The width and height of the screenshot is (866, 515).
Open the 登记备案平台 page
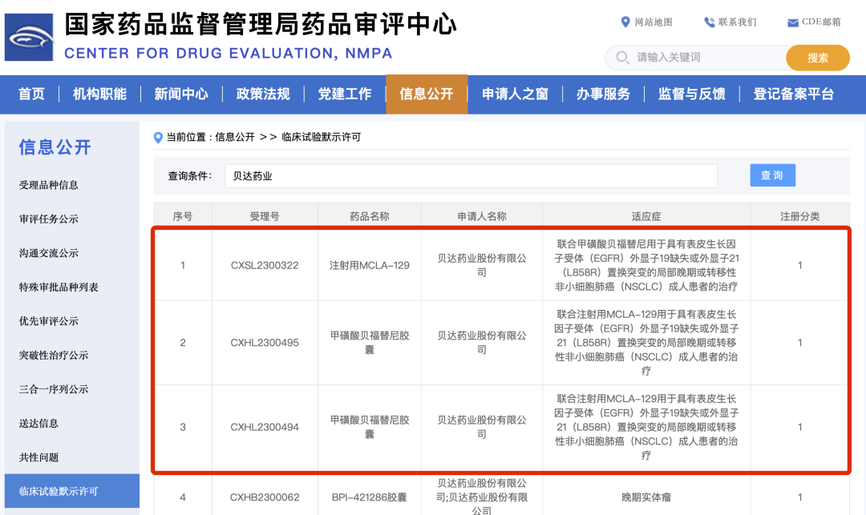click(x=793, y=94)
